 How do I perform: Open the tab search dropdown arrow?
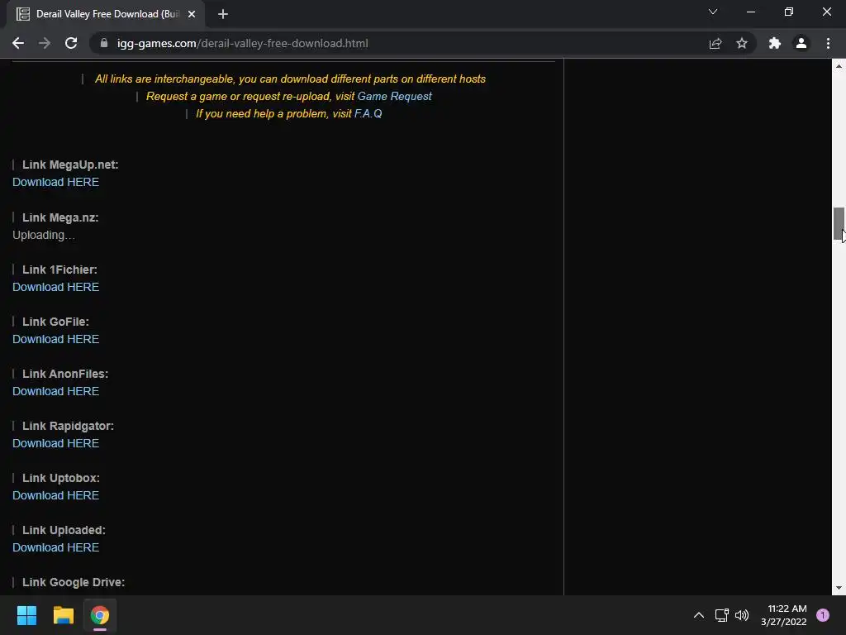click(713, 12)
